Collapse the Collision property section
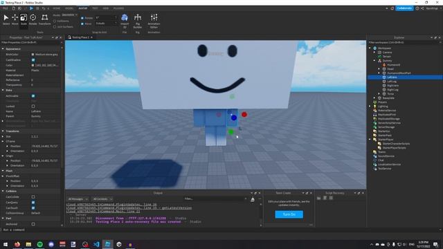This screenshot has width=443, height=249. click(3, 191)
